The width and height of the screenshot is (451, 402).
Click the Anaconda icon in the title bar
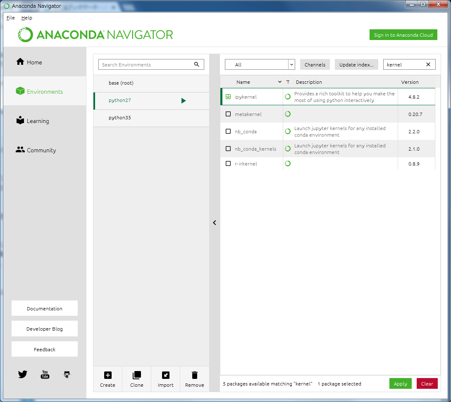tap(6, 6)
